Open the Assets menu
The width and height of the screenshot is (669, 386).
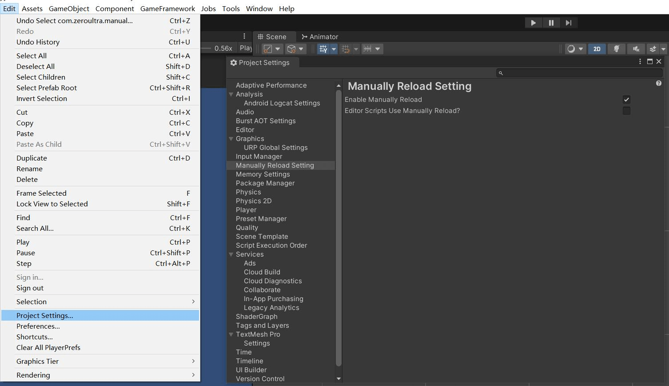pos(32,8)
